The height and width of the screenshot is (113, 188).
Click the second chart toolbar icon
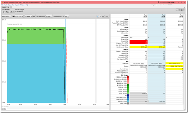[x=100, y=16]
